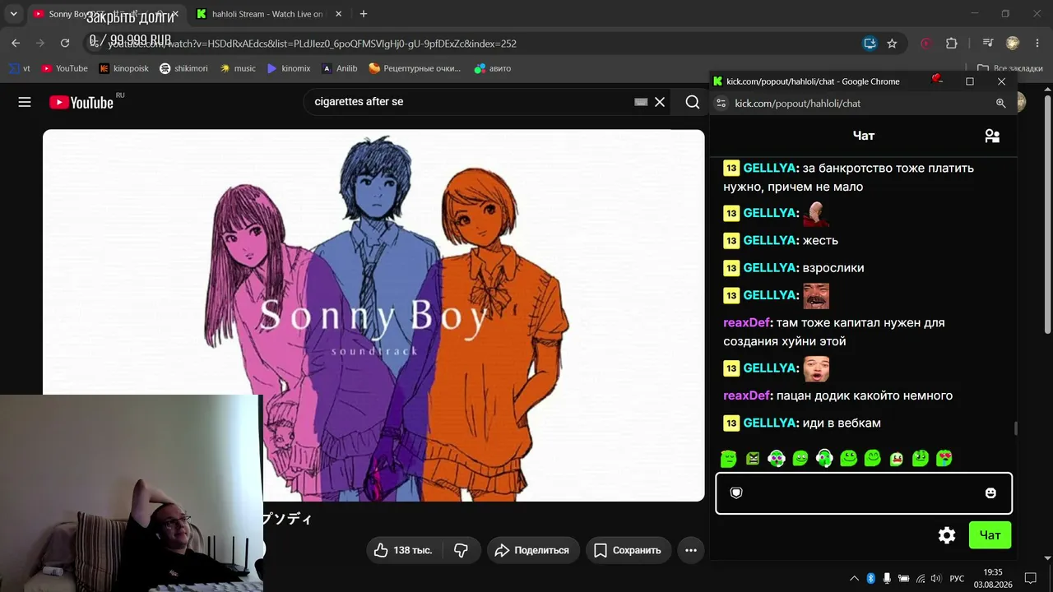This screenshot has width=1053, height=592.
Task: Open the Рецептурные очки bookmark
Action: [x=415, y=68]
